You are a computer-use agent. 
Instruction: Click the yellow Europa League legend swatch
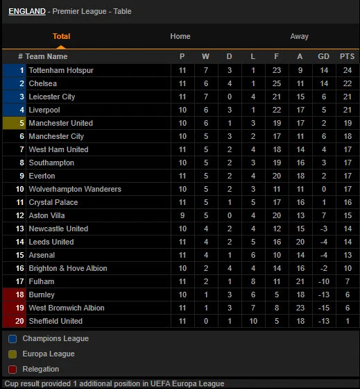12,354
